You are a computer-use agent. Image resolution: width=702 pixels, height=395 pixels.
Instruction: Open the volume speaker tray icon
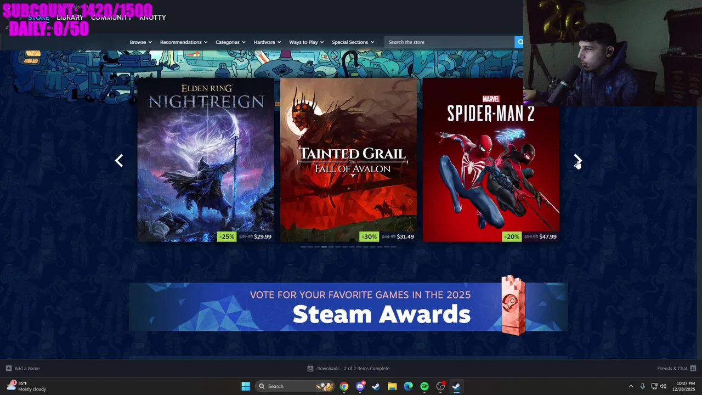click(663, 386)
